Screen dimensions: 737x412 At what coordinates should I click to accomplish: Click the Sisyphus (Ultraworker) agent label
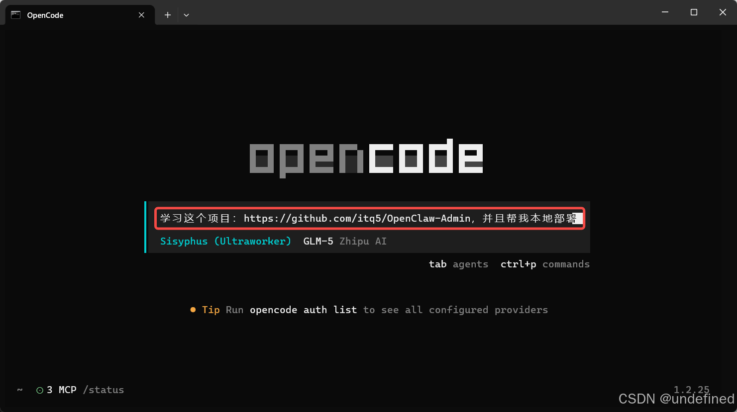pyautogui.click(x=225, y=241)
